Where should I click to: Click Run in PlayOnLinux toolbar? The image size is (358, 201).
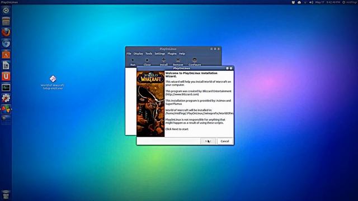coord(133,62)
